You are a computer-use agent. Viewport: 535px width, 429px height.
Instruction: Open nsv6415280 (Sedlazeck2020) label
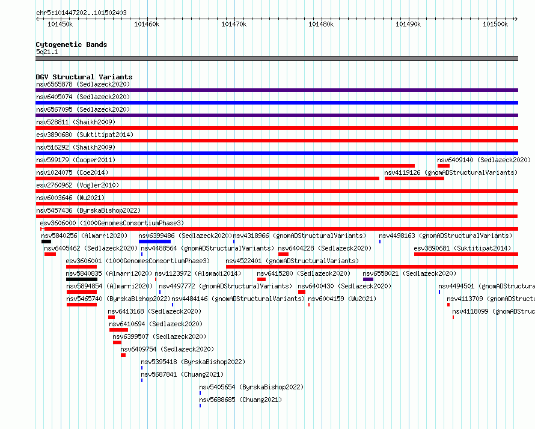click(x=304, y=273)
